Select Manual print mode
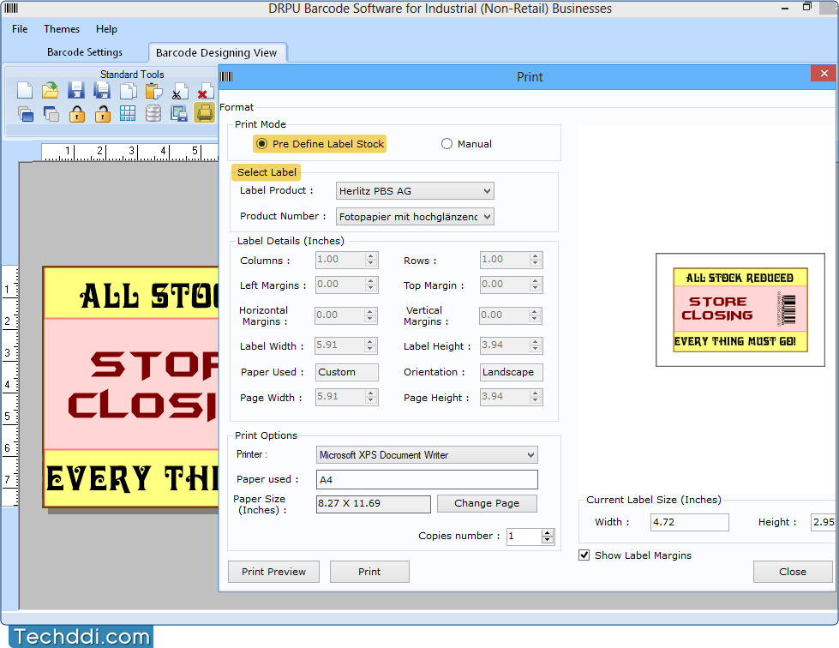 [466, 144]
